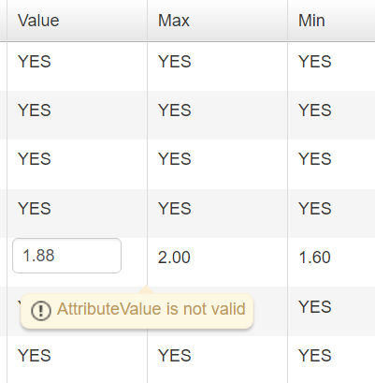The image size is (375, 383).
Task: Select the Min cell showing 1.60
Action: pyautogui.click(x=331, y=262)
